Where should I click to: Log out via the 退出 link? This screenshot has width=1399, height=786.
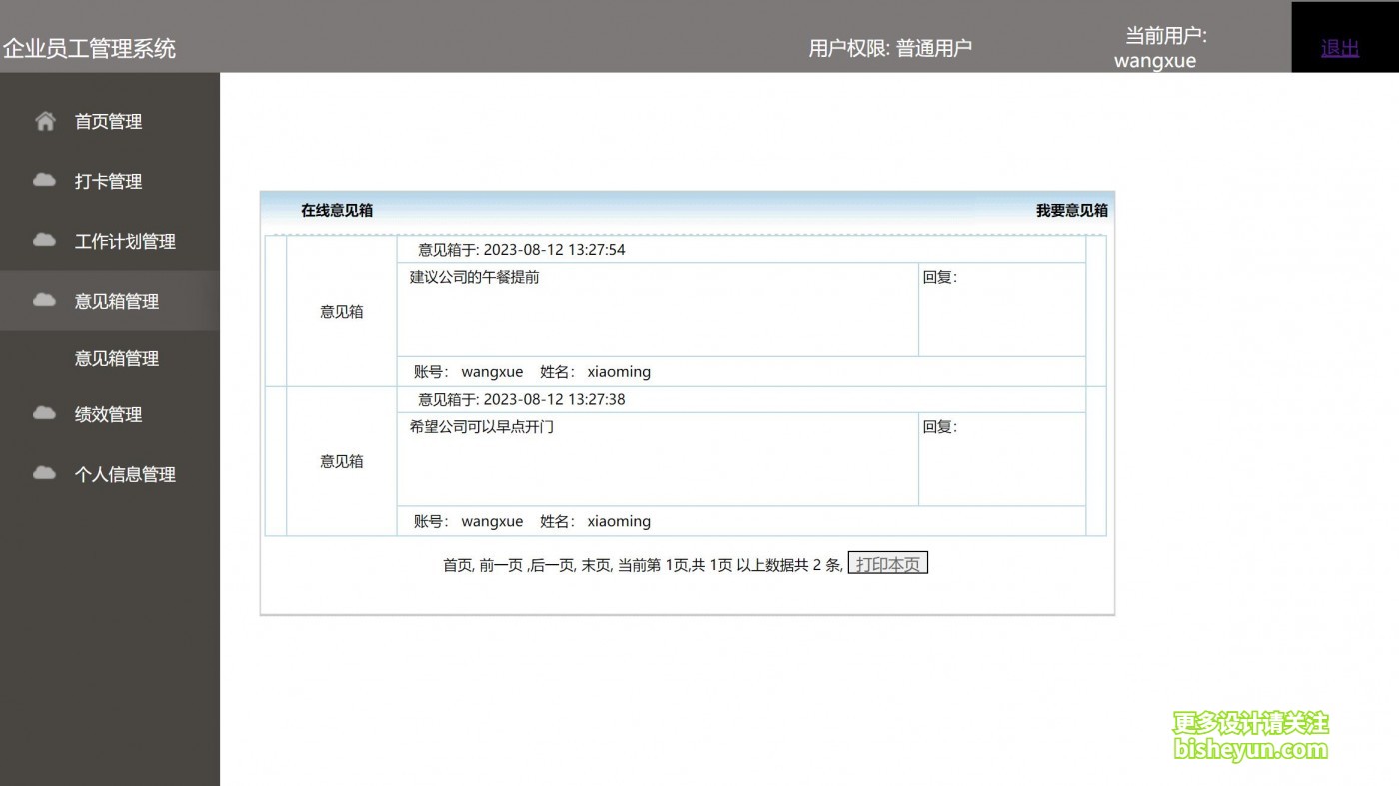(1340, 48)
